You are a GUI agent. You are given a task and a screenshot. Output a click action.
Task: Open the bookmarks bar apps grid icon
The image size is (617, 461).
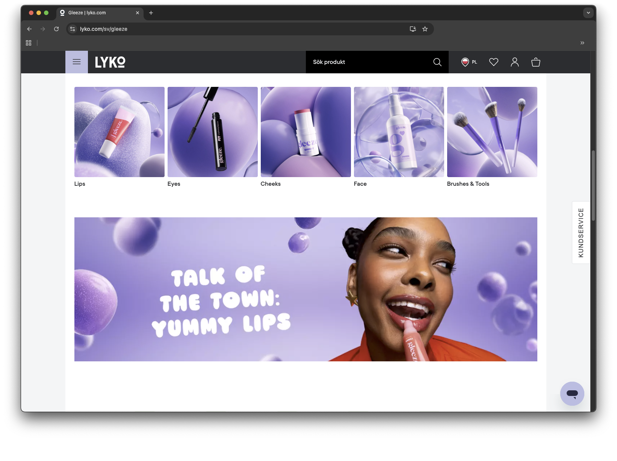pos(29,43)
